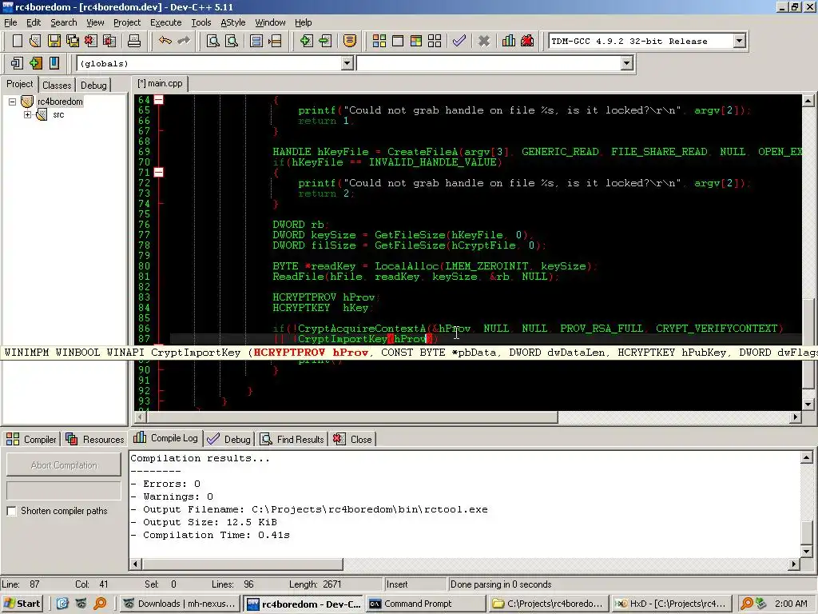
Task: Click the Goto function toolbar icon
Action: 256,41
